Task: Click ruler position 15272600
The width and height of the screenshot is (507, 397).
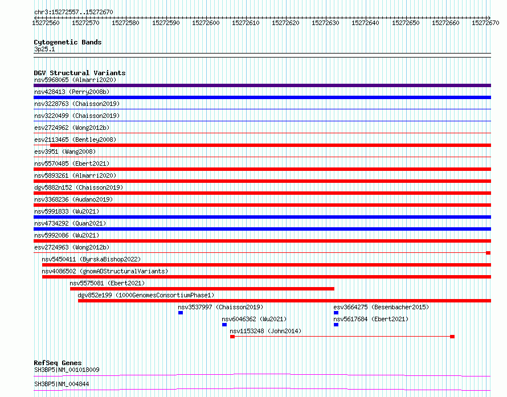Action: coord(206,23)
